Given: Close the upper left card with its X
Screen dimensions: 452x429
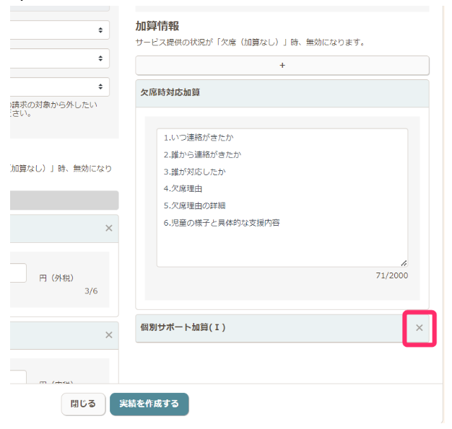Looking at the screenshot, I should [x=109, y=229].
